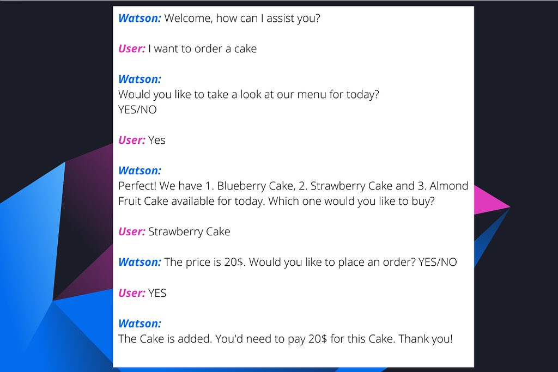Click the 'Thank you!' text at the end
The width and height of the screenshot is (558, 372).
click(x=425, y=339)
